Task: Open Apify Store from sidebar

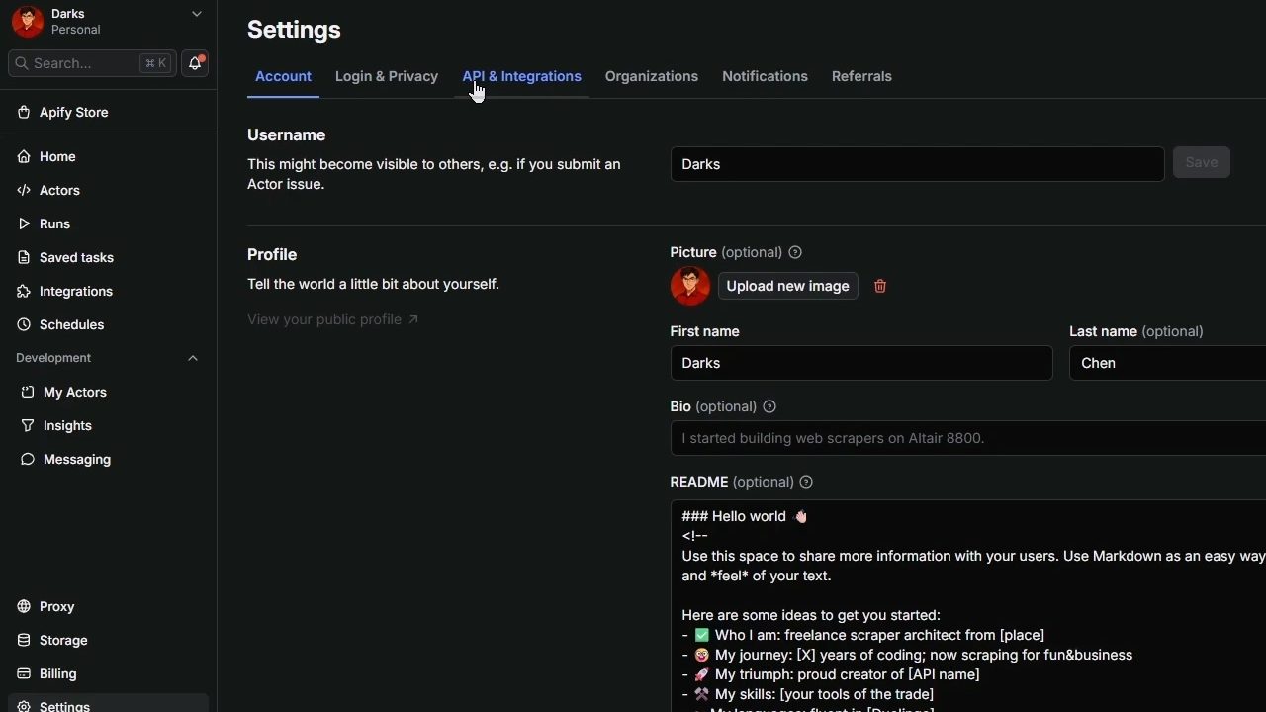Action: pos(73,112)
